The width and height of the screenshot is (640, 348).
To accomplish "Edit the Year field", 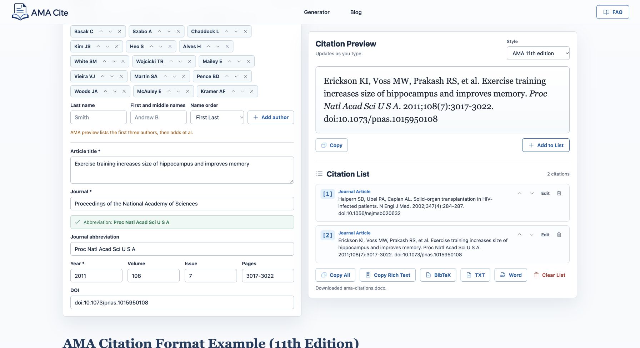I will click(96, 276).
